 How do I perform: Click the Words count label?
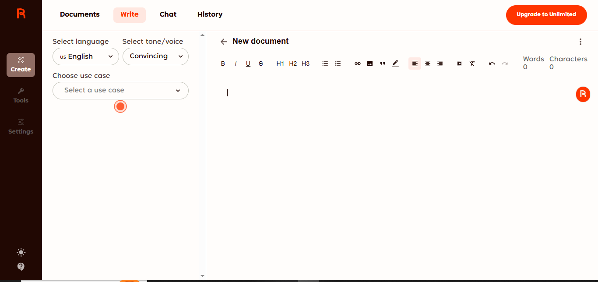click(x=534, y=59)
